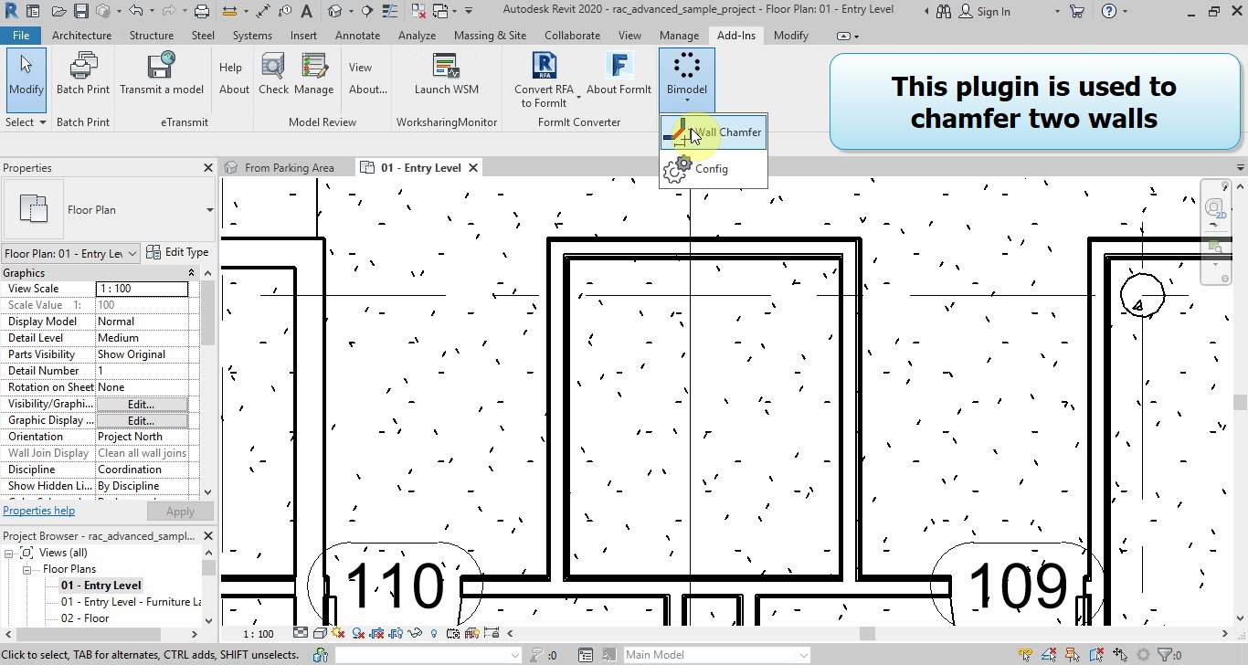The width and height of the screenshot is (1248, 665).
Task: Open the Properties help link
Action: [x=39, y=511]
